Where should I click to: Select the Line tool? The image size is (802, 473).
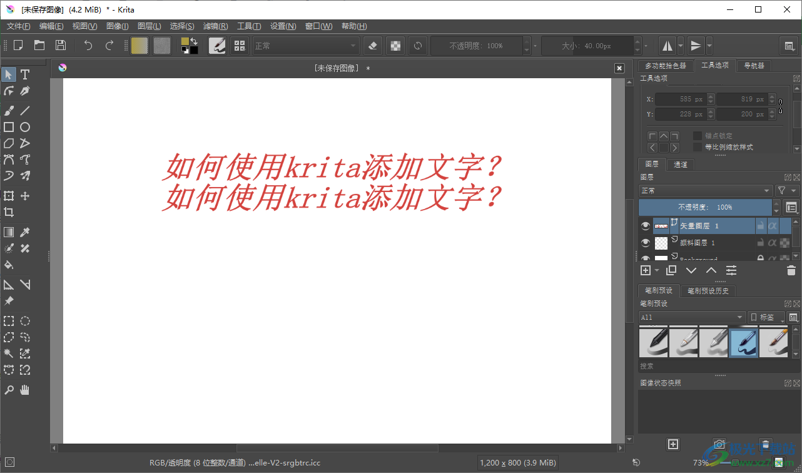coord(25,111)
